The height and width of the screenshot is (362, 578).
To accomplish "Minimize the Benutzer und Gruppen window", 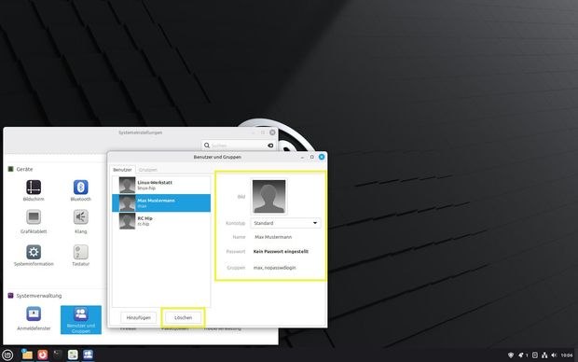I will (302, 157).
